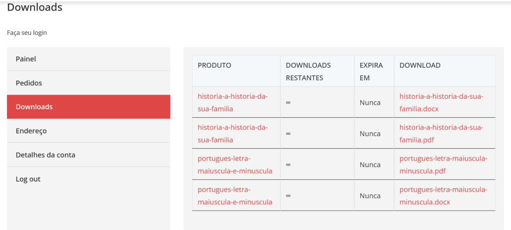
Task: Click the DOWNLOAD column header
Action: 420,65
